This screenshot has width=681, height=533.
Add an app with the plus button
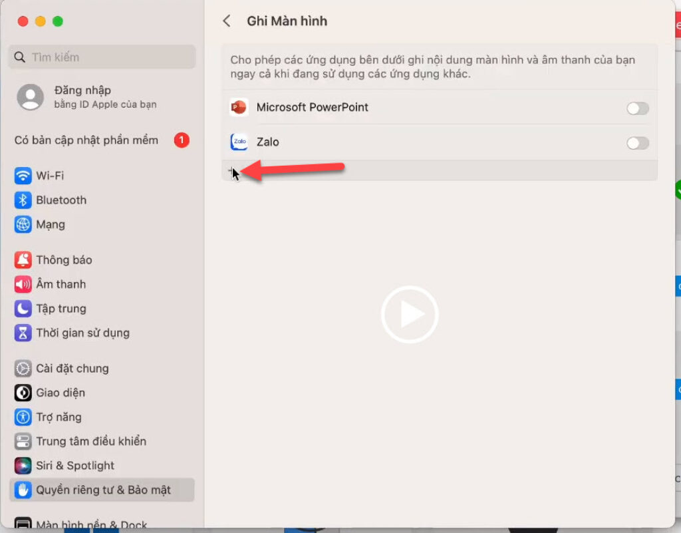[x=232, y=172]
